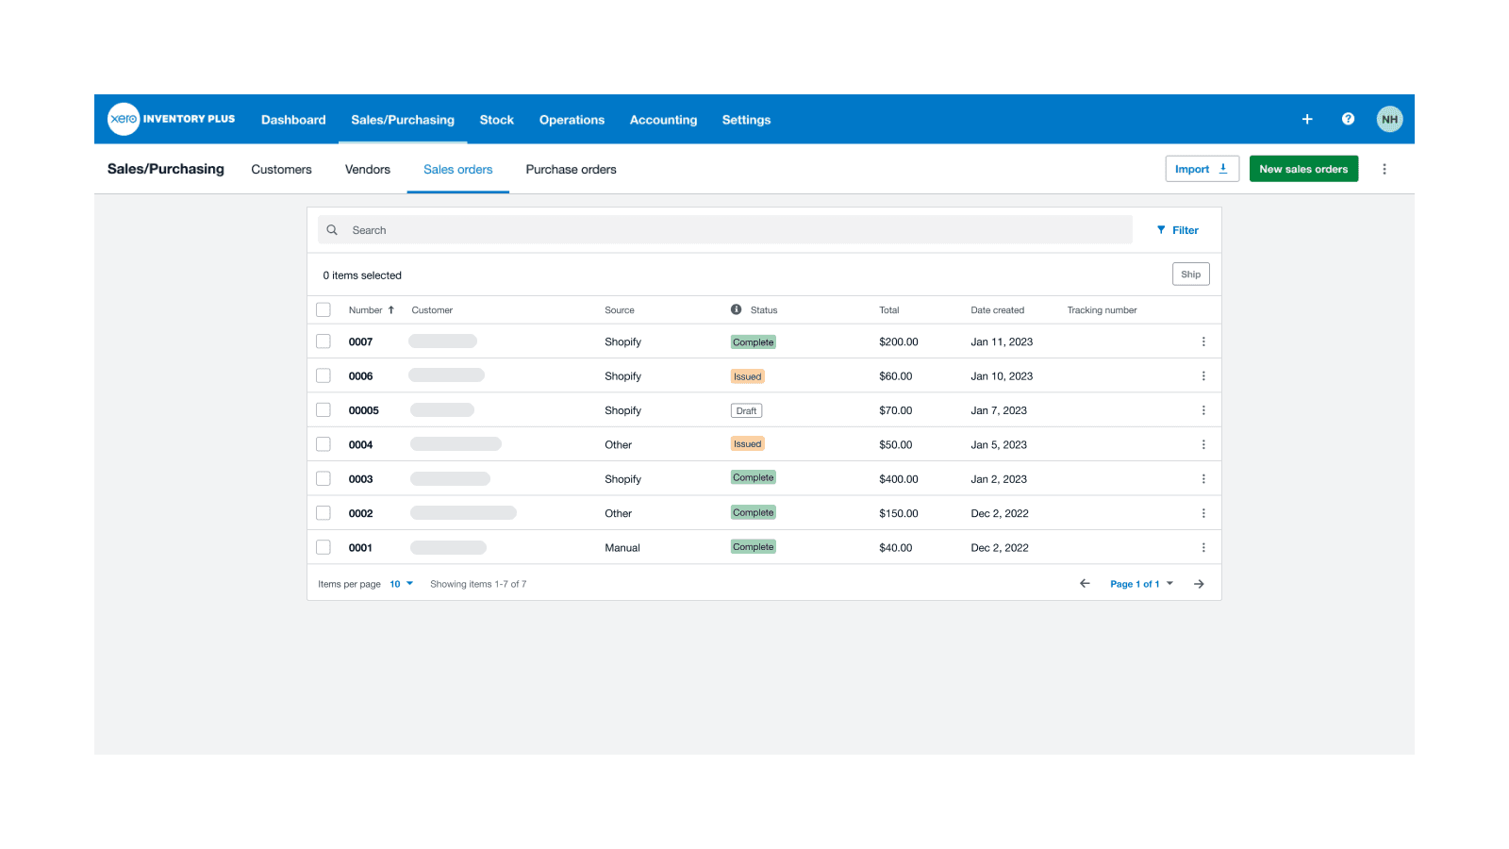This screenshot has width=1509, height=849.
Task: Click the New sales orders button
Action: pos(1303,168)
